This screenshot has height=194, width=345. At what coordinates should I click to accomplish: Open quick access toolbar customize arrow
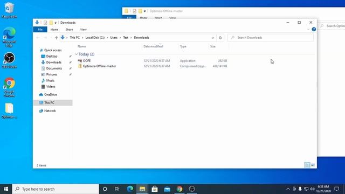click(x=56, y=23)
